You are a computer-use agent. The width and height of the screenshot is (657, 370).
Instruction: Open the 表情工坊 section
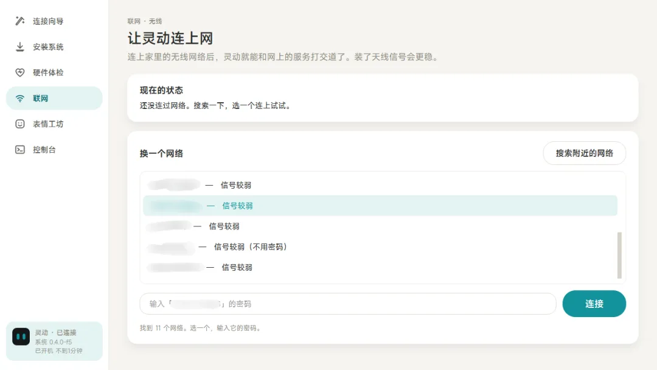pos(55,124)
